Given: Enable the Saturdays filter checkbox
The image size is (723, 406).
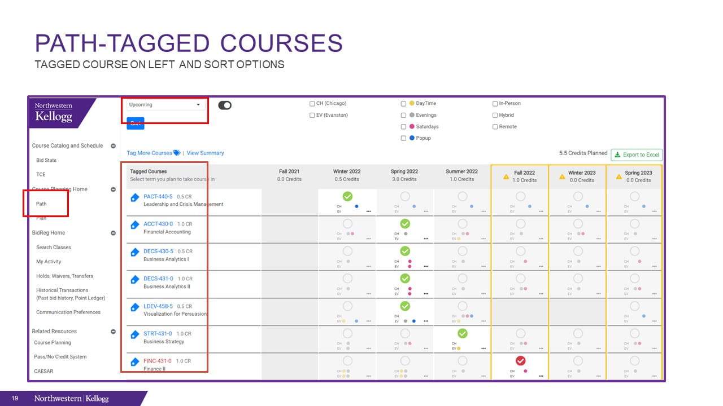Looking at the screenshot, I should pos(403,127).
